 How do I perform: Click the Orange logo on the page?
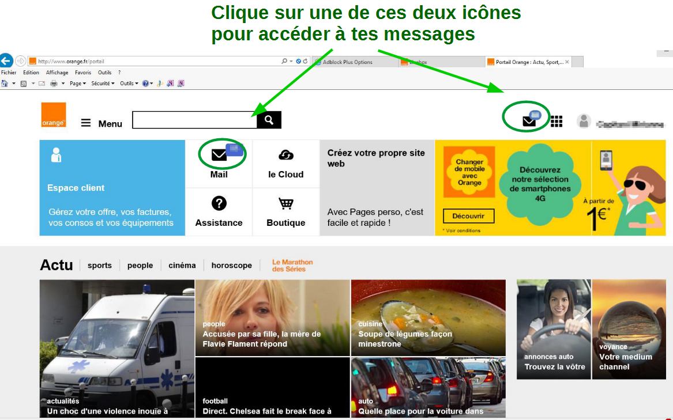[54, 115]
